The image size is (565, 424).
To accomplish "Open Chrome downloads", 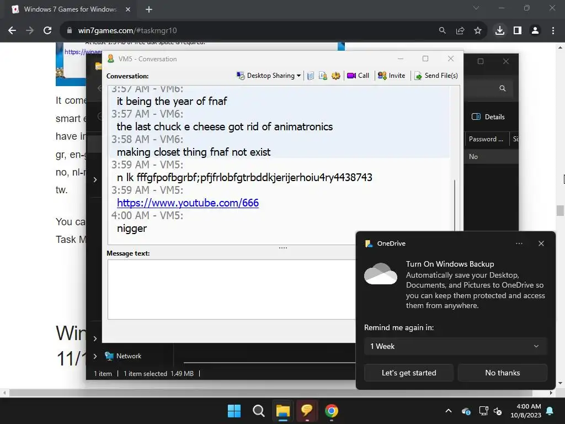I will [499, 31].
